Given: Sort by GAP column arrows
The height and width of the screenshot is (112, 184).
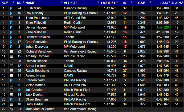Looking at the screenshot, I should [150, 2].
